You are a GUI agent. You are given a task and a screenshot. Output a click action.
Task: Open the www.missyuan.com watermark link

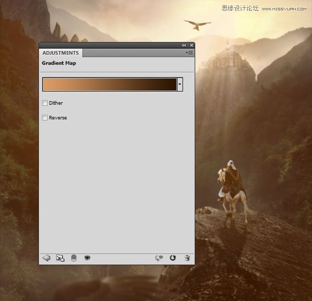[284, 9]
